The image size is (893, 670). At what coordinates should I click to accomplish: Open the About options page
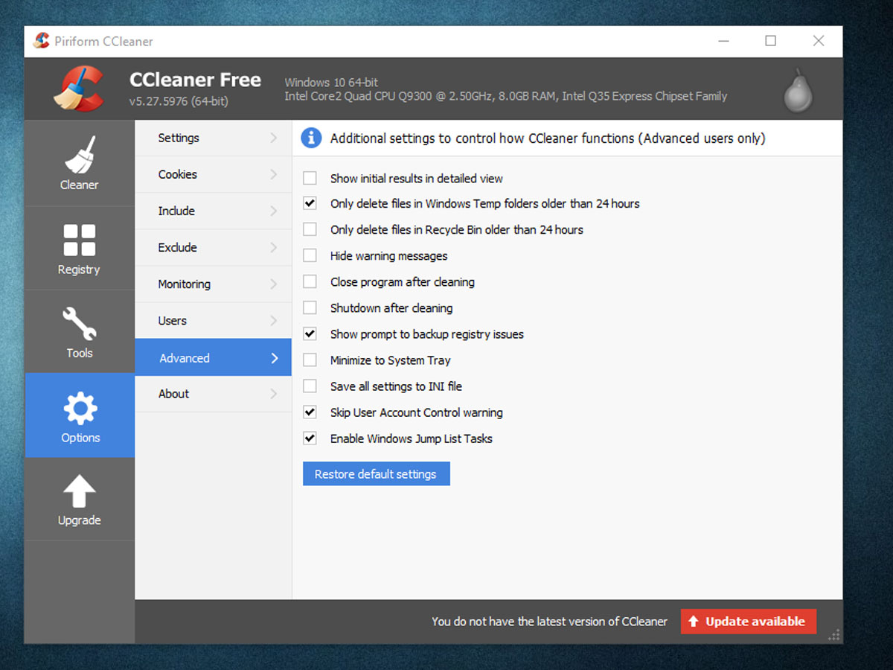[x=213, y=394]
